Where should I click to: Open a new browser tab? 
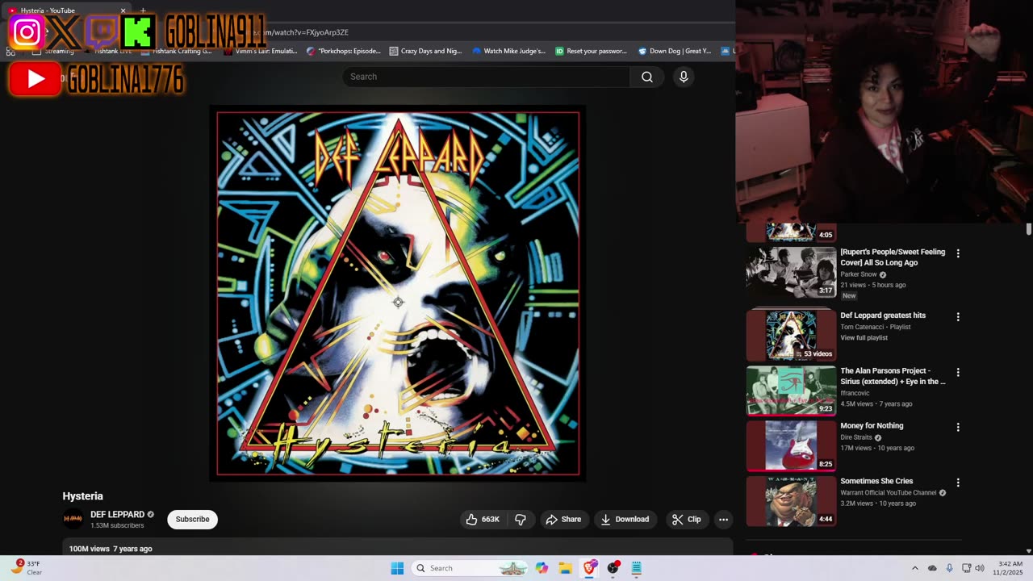click(143, 10)
